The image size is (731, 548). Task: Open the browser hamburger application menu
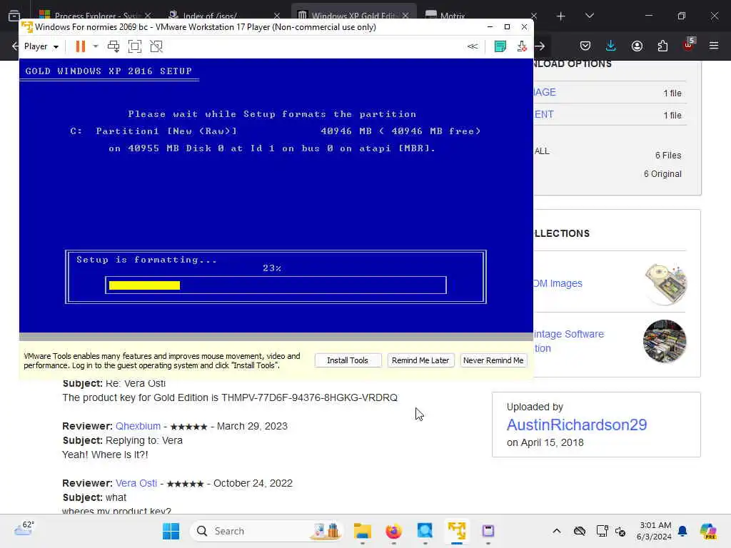click(x=714, y=46)
